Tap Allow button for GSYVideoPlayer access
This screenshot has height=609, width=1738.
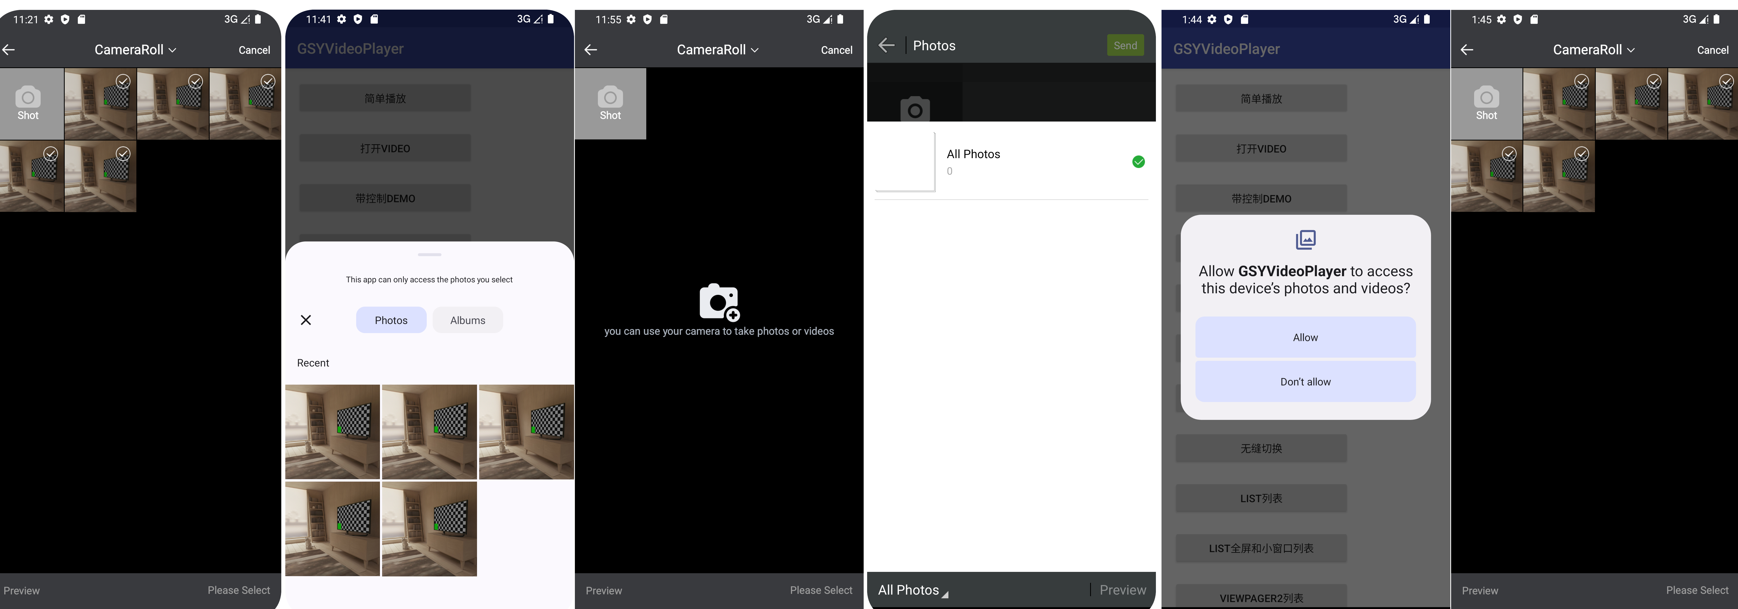click(1306, 337)
